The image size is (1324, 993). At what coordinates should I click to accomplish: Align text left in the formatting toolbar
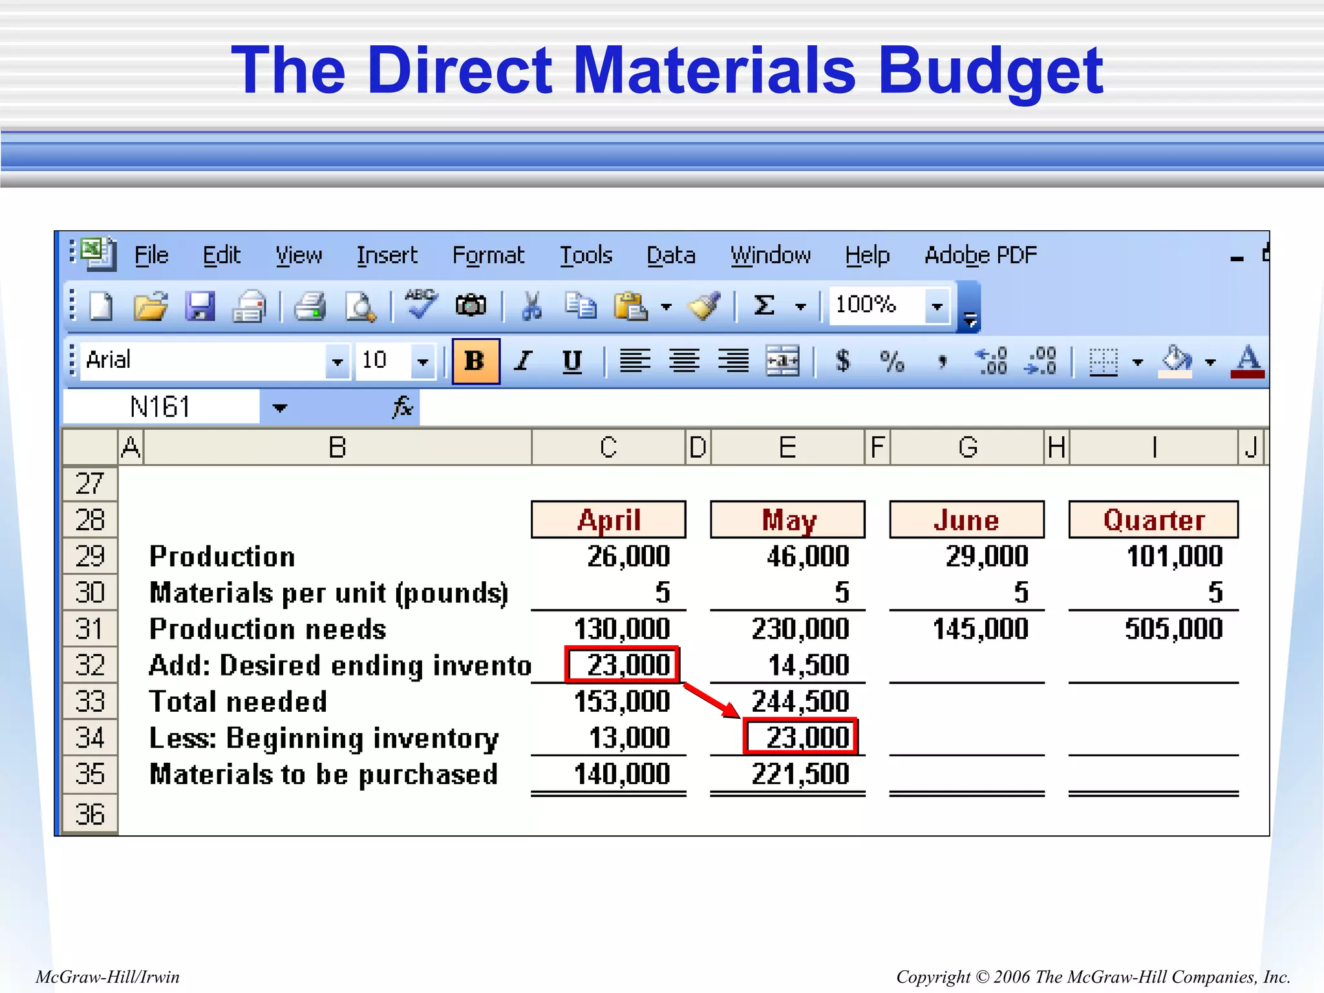coord(634,361)
